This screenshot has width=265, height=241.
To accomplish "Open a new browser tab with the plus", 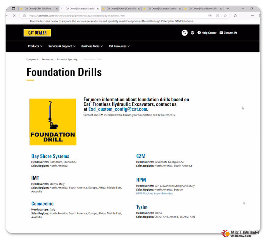I will (x=228, y=9).
